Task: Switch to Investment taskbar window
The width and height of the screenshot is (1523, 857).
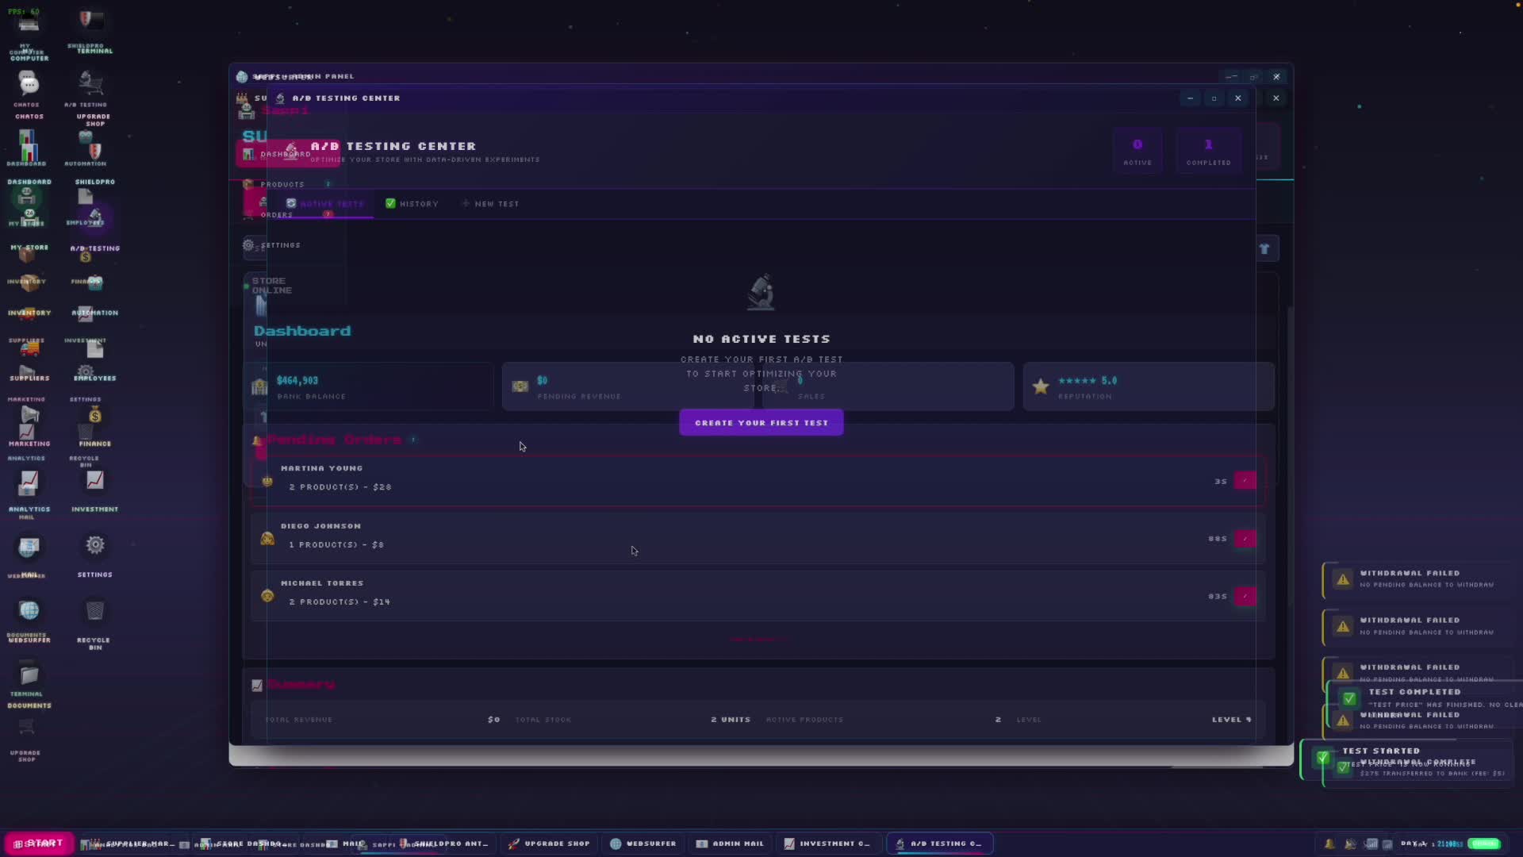Action: click(828, 844)
